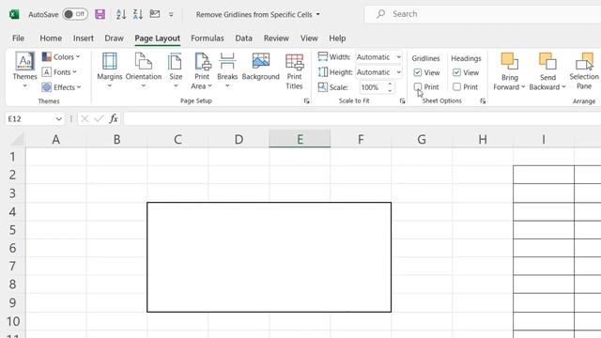
Task: Switch to the Home tab
Action: (x=51, y=38)
